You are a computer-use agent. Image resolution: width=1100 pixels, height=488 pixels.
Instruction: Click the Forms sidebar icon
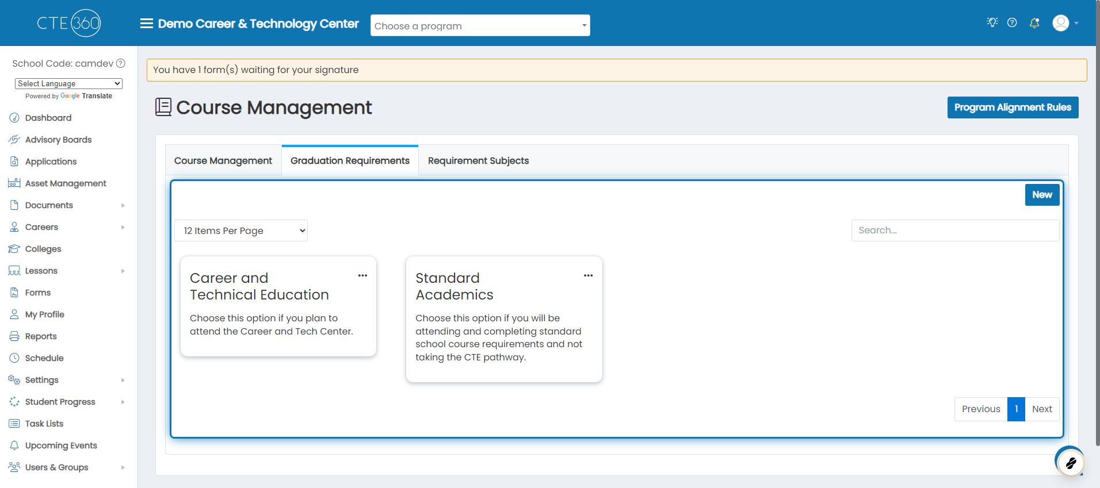[14, 293]
